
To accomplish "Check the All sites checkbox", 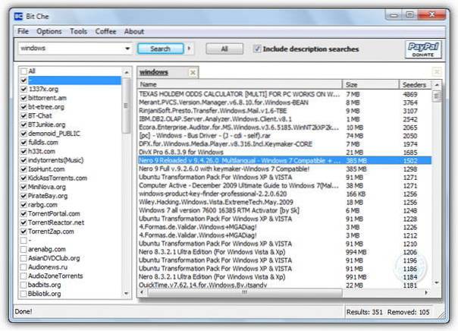I will pos(24,71).
